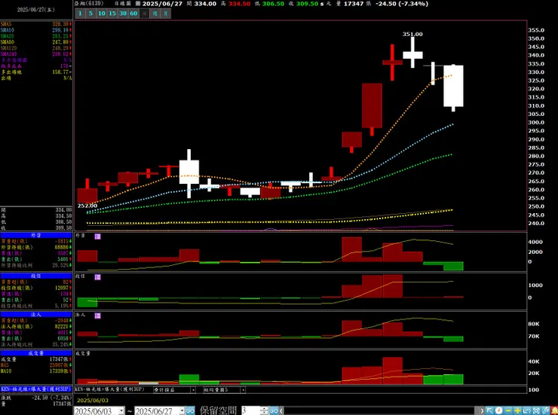Click the return-arrow icon in bottom toolbar
This screenshot has height=415, width=558.
coord(526,410)
